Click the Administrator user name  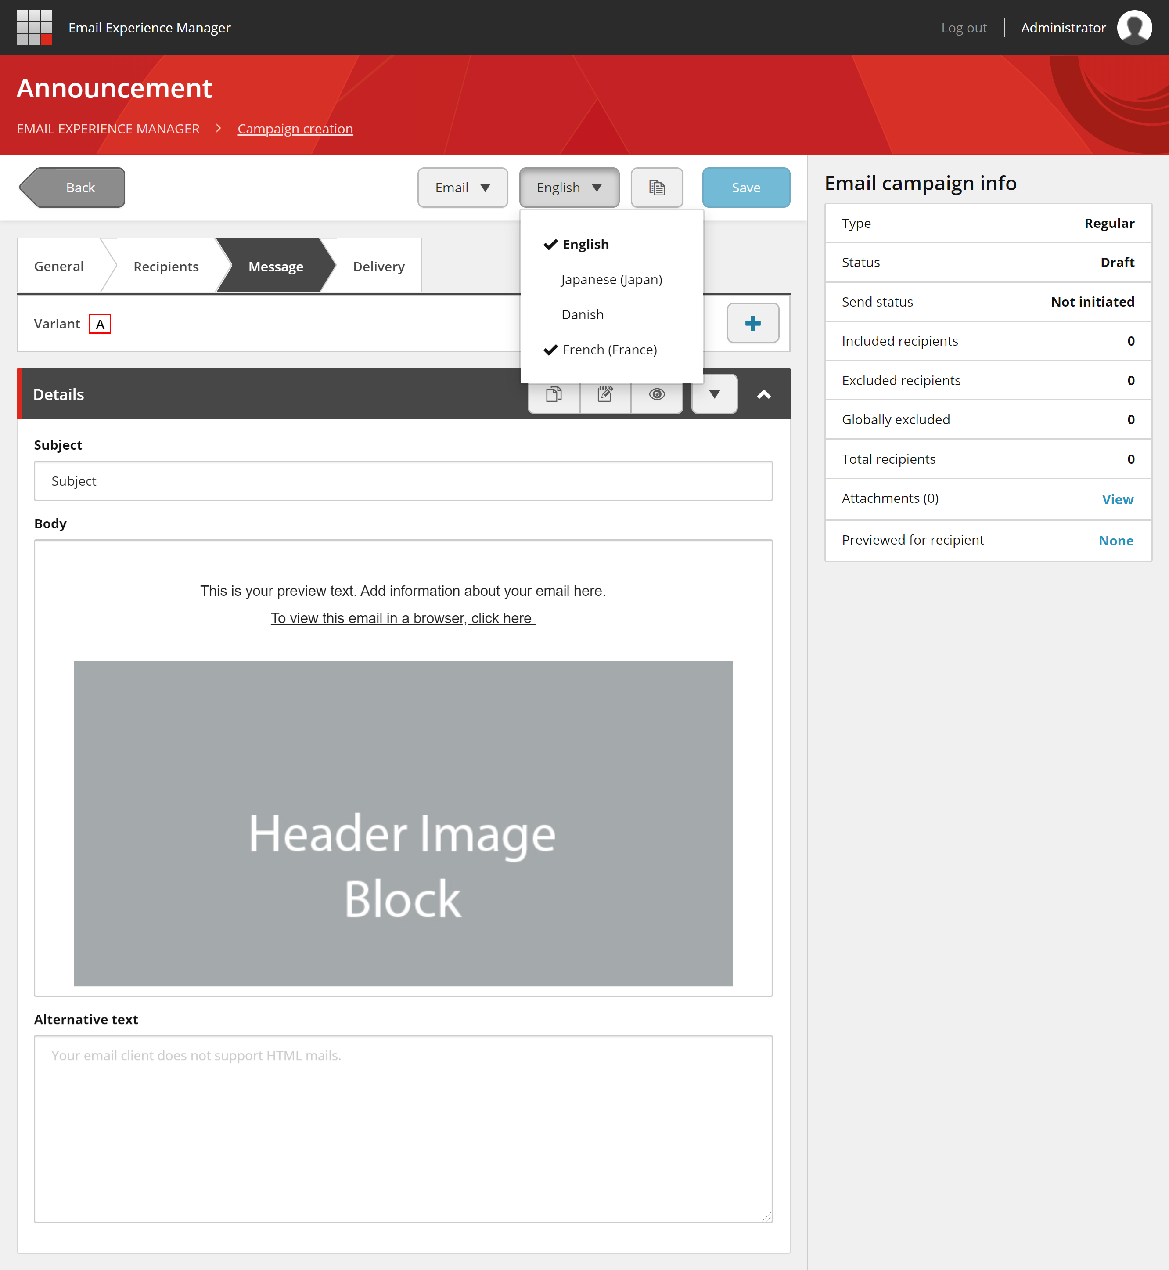1063,28
